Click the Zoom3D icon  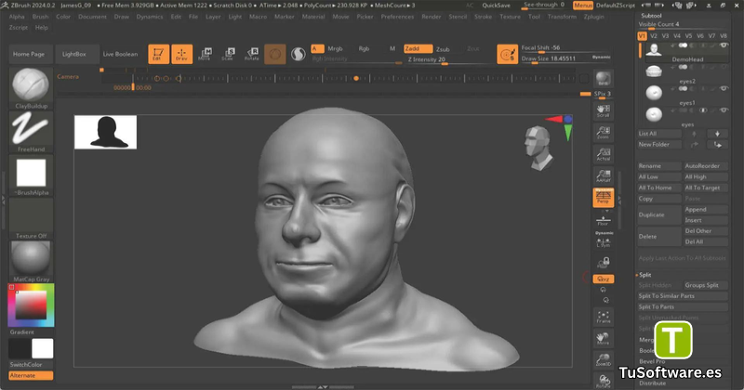coord(603,360)
